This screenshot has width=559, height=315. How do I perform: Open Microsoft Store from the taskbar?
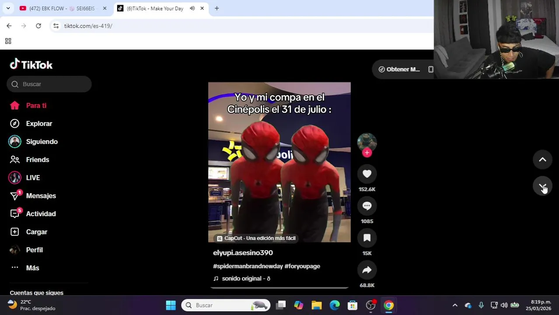353,305
